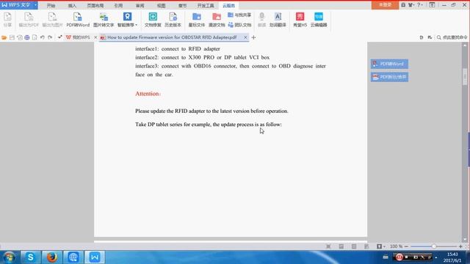Image resolution: width=470 pixels, height=264 pixels.
Task: Click the export to PDF icon
Action: pyautogui.click(x=29, y=20)
